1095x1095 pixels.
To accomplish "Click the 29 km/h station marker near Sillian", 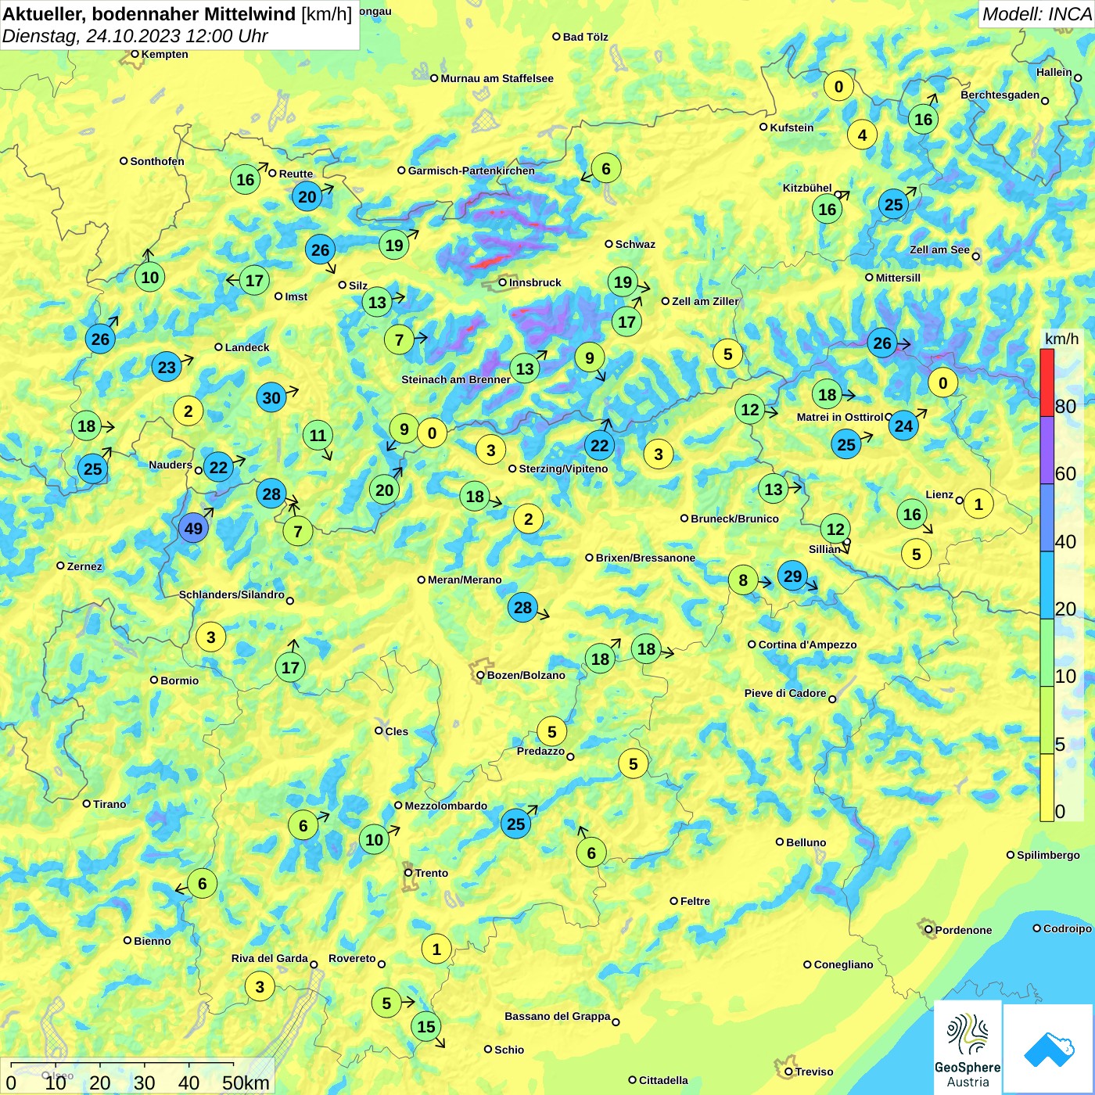I will click(x=793, y=576).
